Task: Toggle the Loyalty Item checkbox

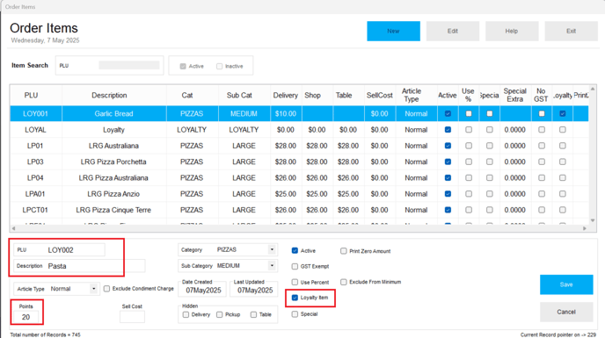Action: pyautogui.click(x=295, y=298)
